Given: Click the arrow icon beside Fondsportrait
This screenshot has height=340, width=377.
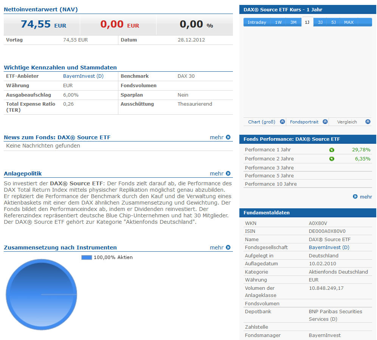Looking at the screenshot, I should [325, 122].
